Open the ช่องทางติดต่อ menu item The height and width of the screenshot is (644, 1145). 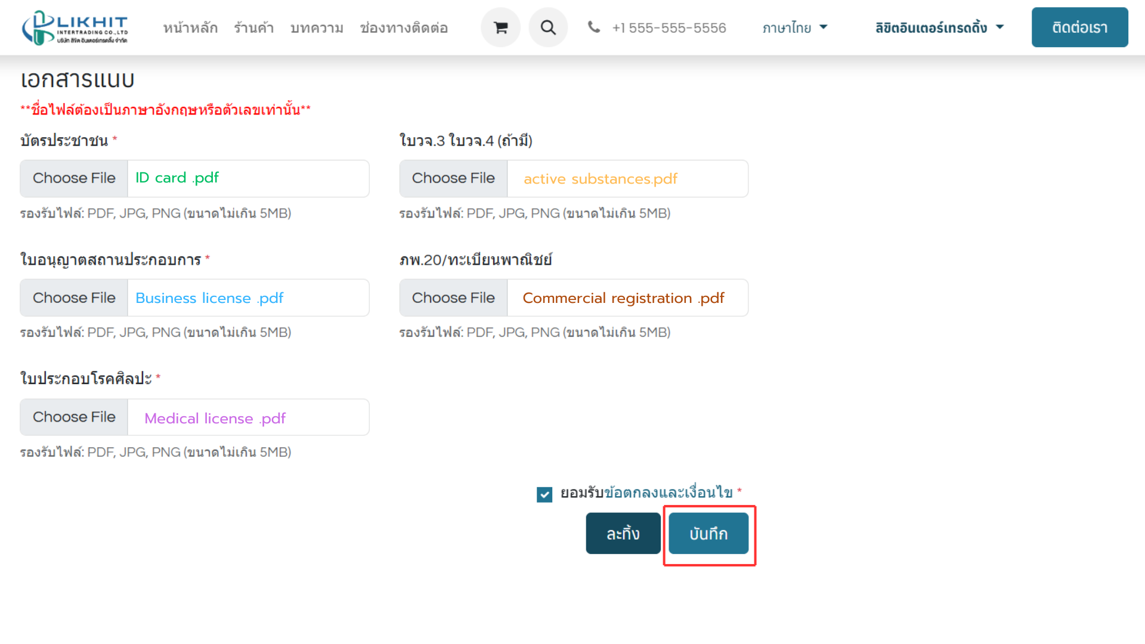[404, 28]
